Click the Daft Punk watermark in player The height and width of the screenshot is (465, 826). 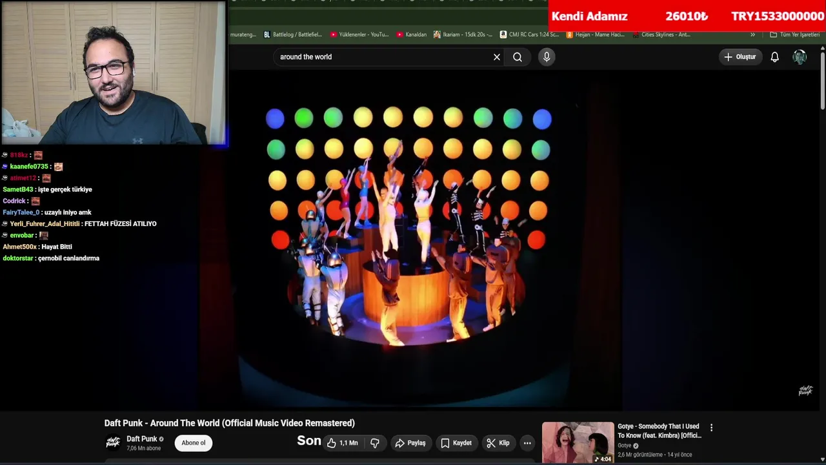[x=805, y=391]
